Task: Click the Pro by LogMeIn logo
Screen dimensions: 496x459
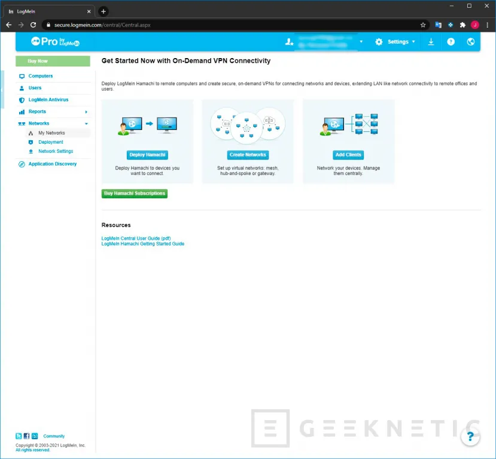Action: tap(55, 41)
